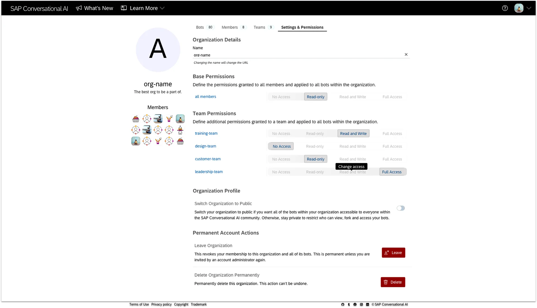Expand the Learn More dropdown arrow
The image size is (537, 308).
click(x=162, y=8)
